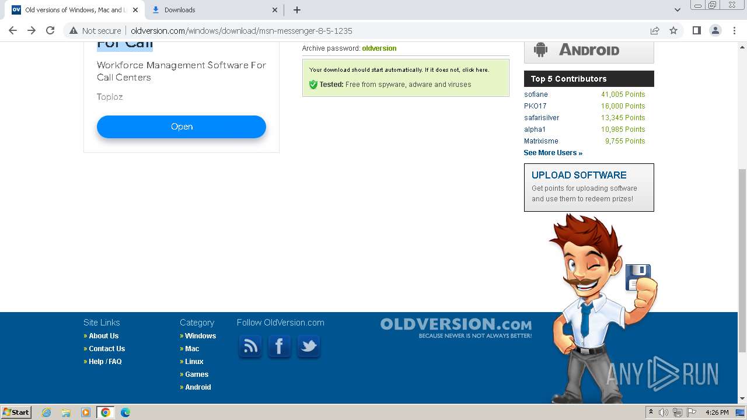Open Matrixisme contributor profile
The width and height of the screenshot is (747, 420).
click(541, 141)
